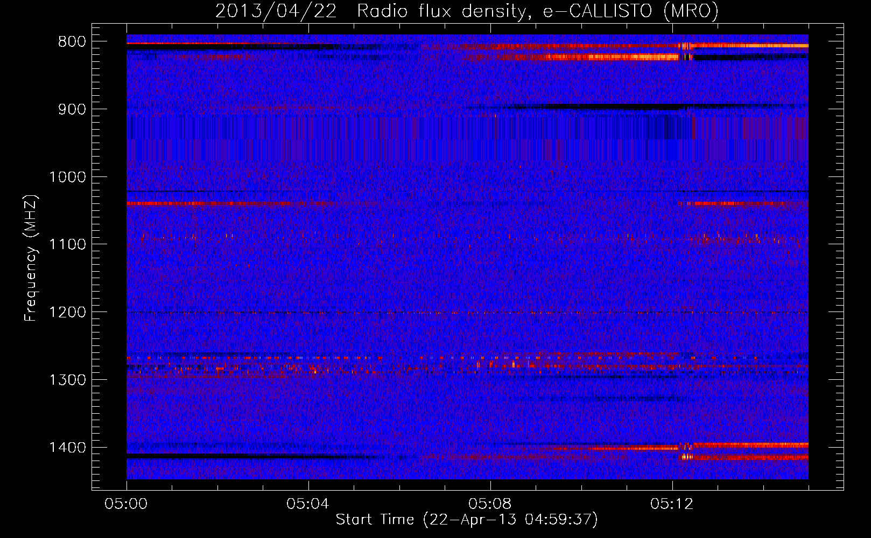The height and width of the screenshot is (538, 871).
Task: Click the 05:04 time tick label
Action: click(x=308, y=504)
